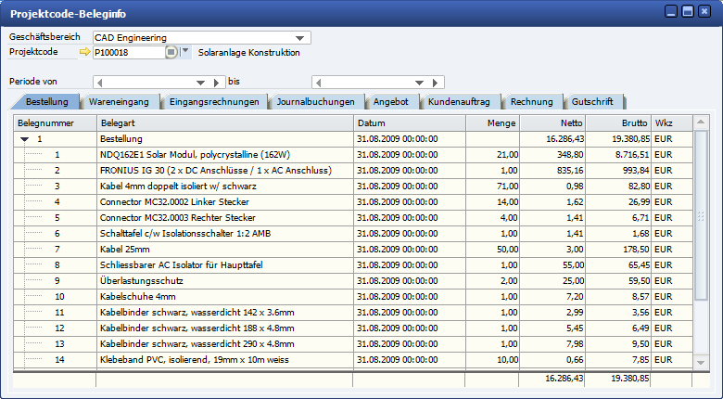723x399 pixels.
Task: Open the Geschäftsbereich CAD Engineering dropdown
Action: 299,38
